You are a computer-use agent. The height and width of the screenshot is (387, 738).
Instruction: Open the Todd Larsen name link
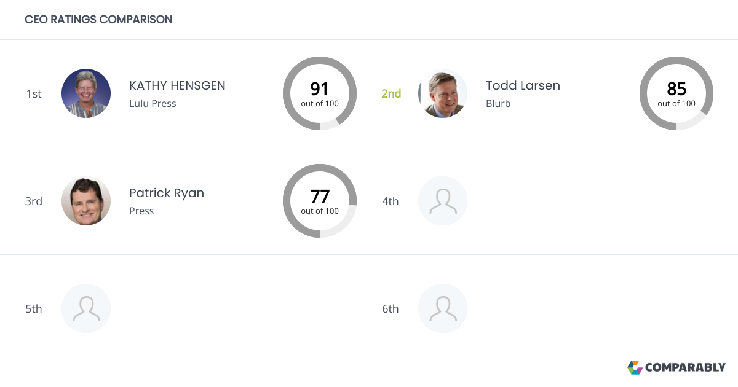523,85
